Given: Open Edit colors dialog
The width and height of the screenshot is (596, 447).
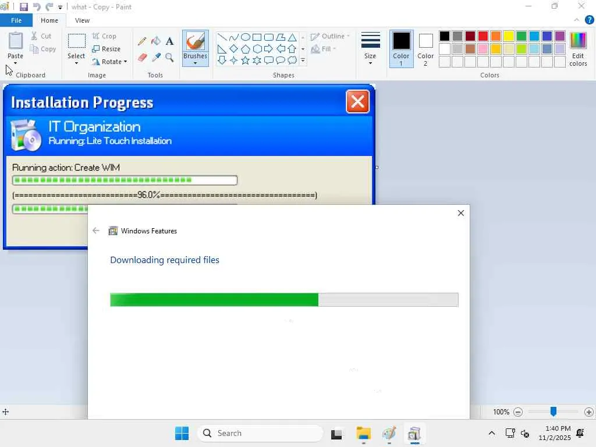Looking at the screenshot, I should 578,49.
